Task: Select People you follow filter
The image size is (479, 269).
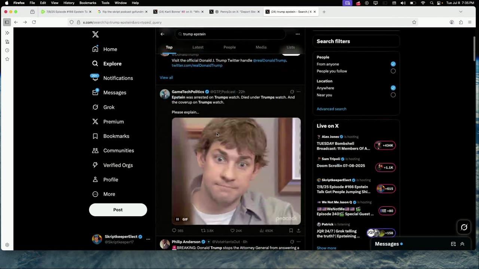Action: coord(393,71)
